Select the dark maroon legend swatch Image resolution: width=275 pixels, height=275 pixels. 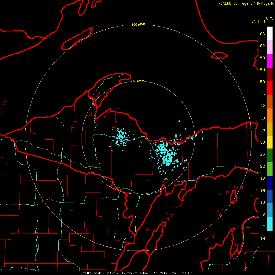coord(270,75)
